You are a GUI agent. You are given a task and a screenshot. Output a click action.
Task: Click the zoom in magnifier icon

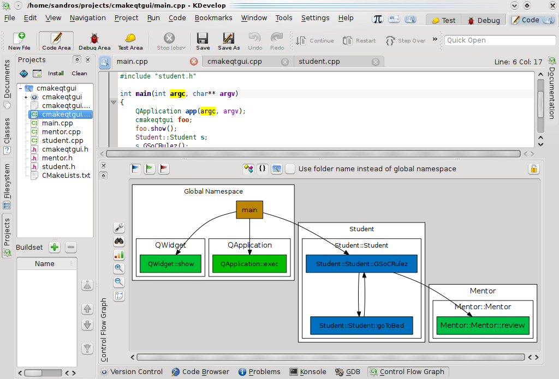point(118,268)
